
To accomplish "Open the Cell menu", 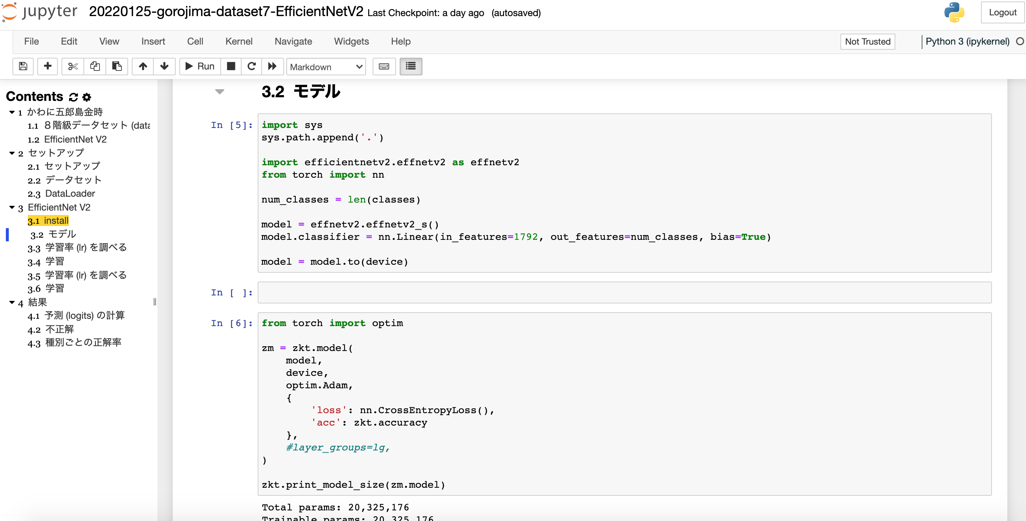I will pyautogui.click(x=195, y=41).
